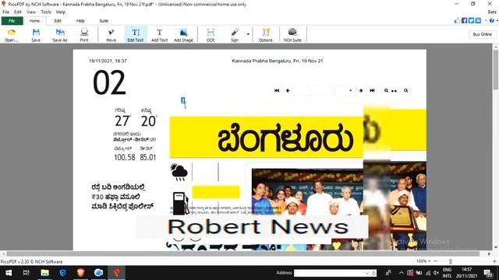Click the '19/11/2021, 18:37' date text
This screenshot has height=280, width=499.
[x=108, y=61]
